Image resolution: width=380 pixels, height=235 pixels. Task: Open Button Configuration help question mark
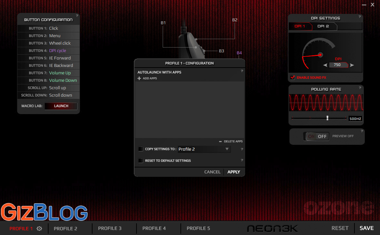[77, 16]
